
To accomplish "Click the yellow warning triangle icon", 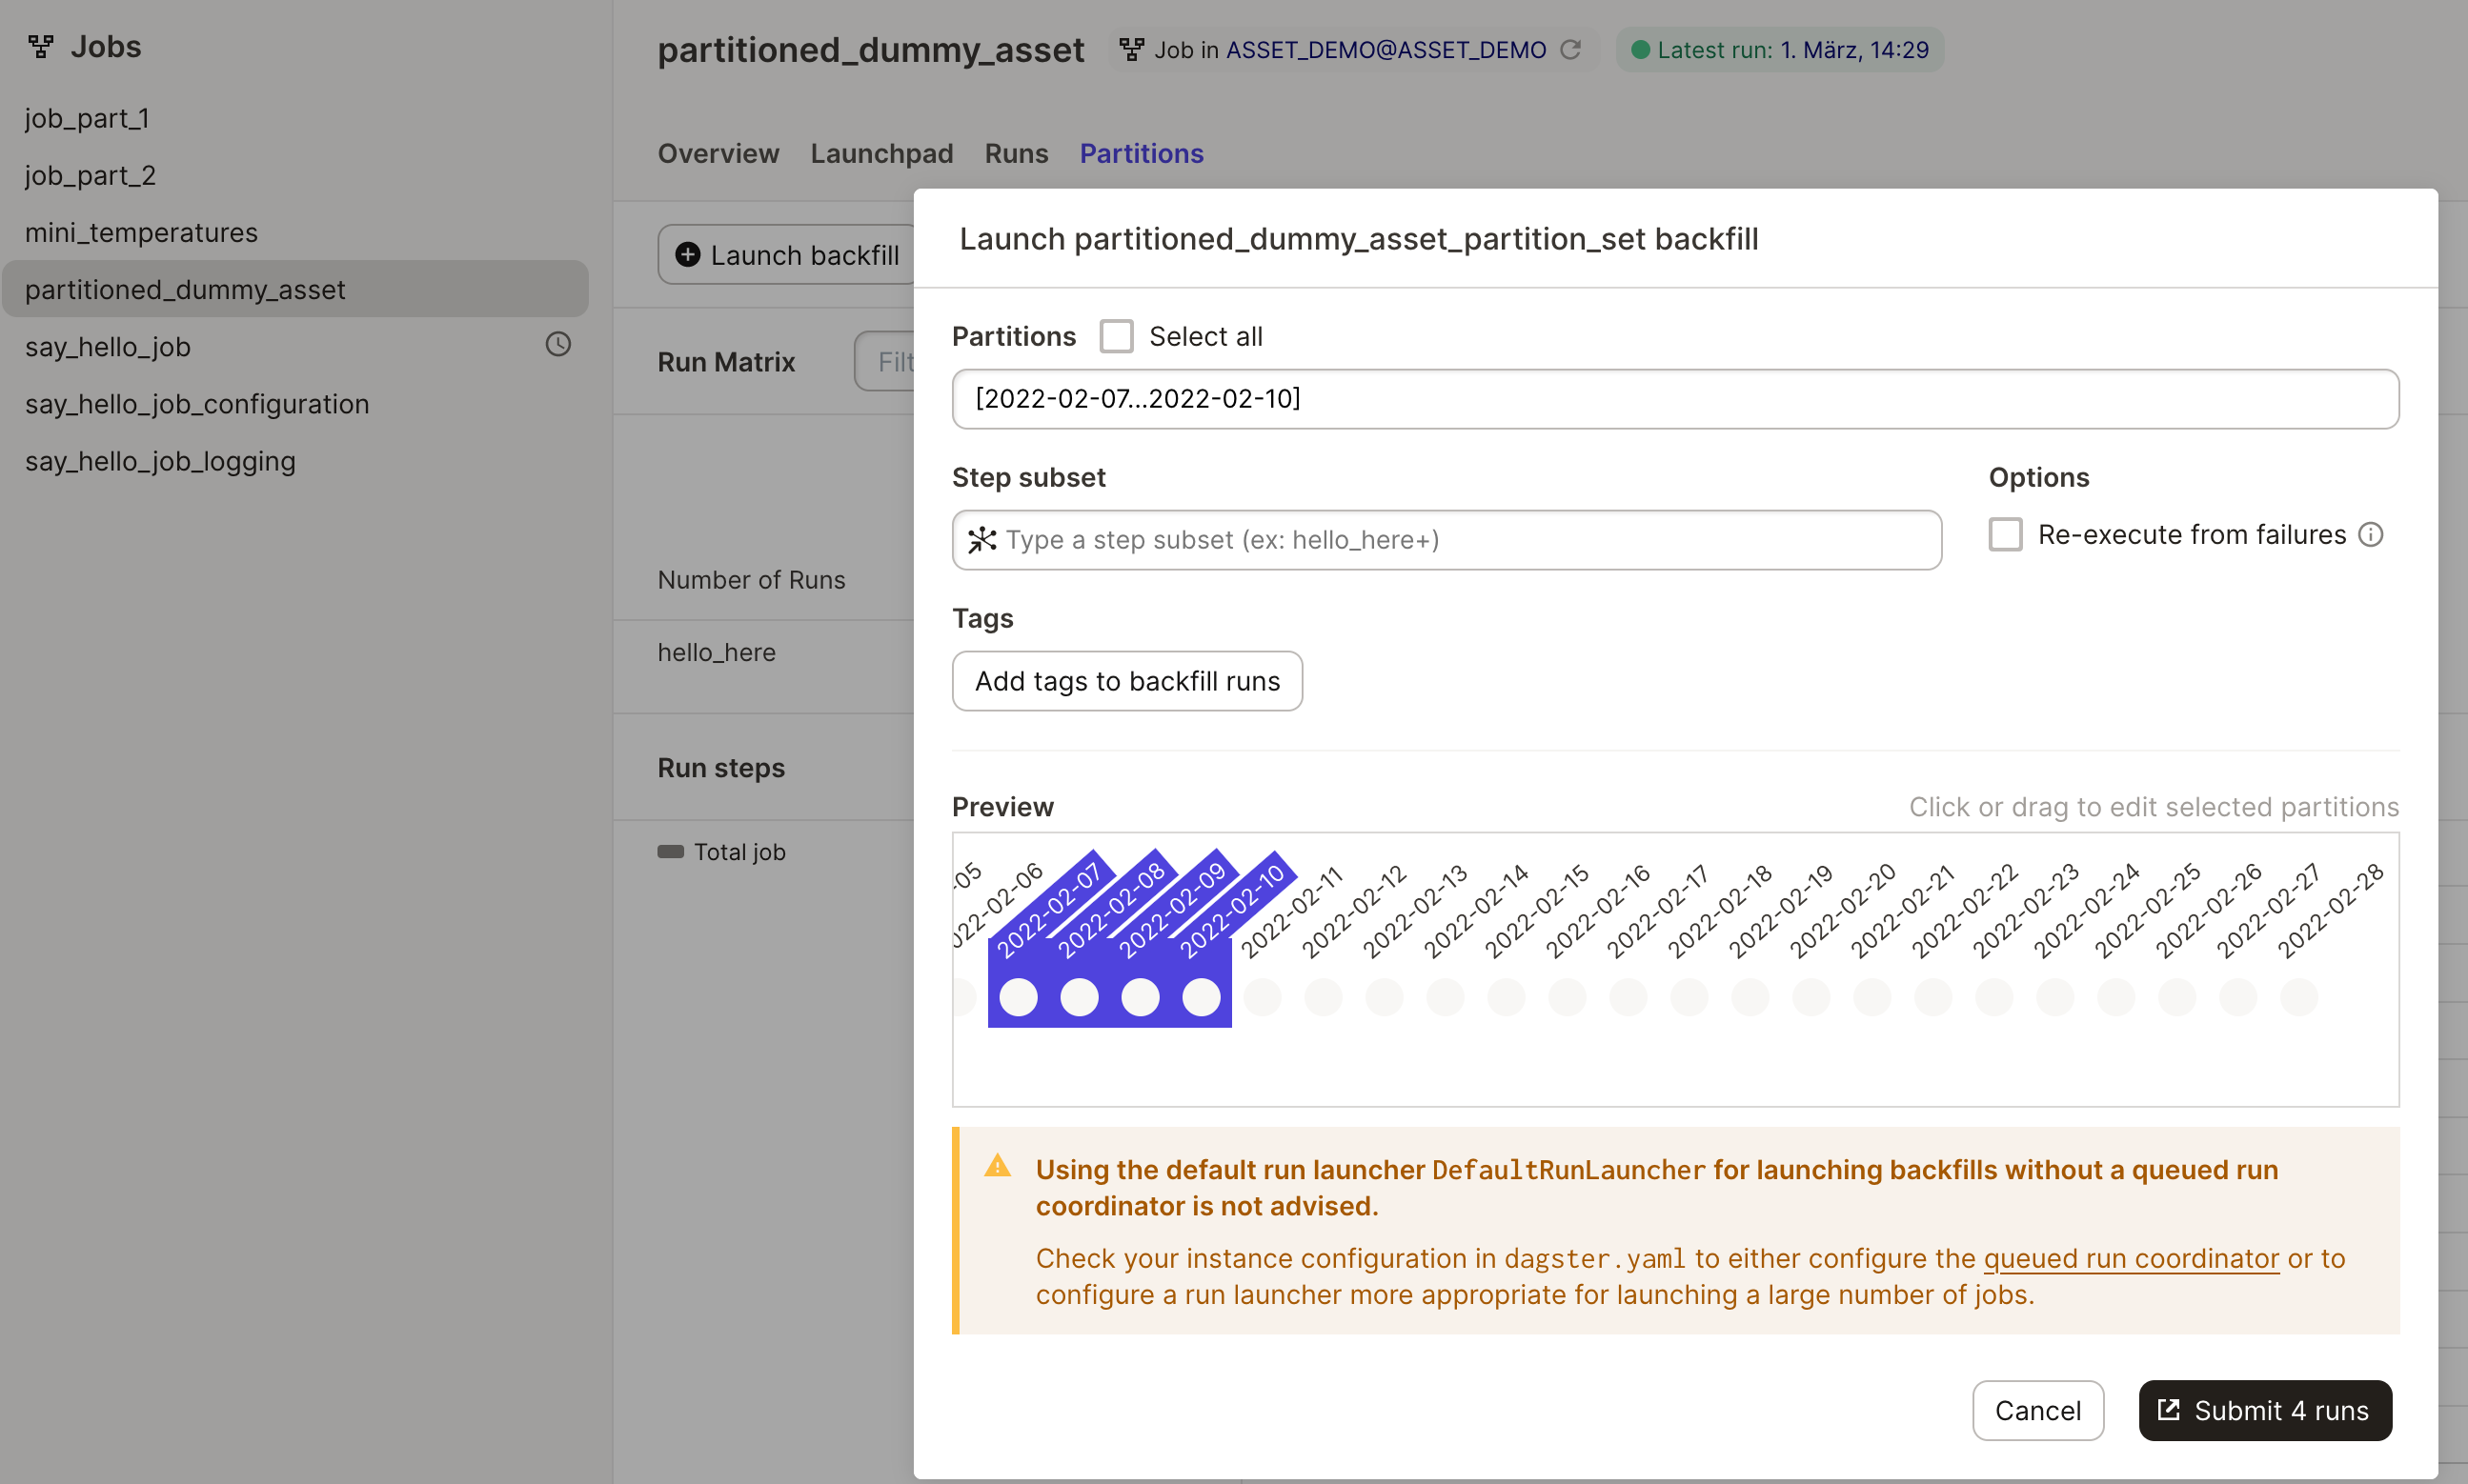I will click(x=998, y=1166).
